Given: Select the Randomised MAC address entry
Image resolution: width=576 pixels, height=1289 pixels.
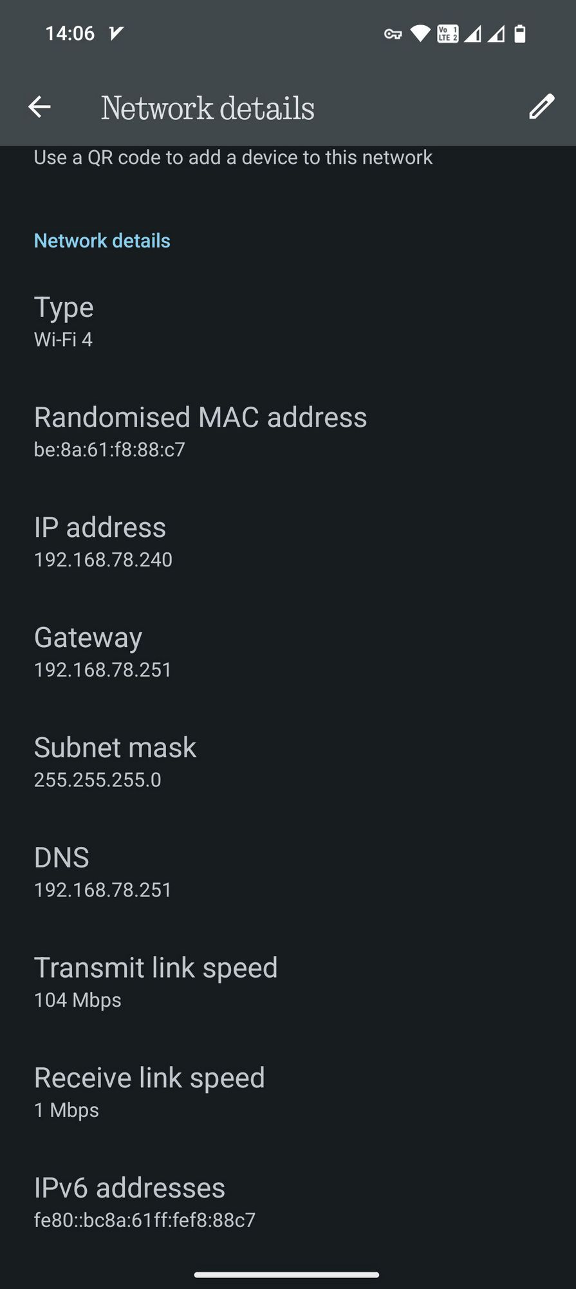Looking at the screenshot, I should (200, 432).
